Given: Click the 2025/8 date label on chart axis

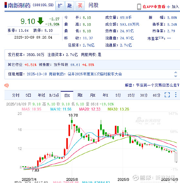Looking at the screenshot, I should click(72, 179).
